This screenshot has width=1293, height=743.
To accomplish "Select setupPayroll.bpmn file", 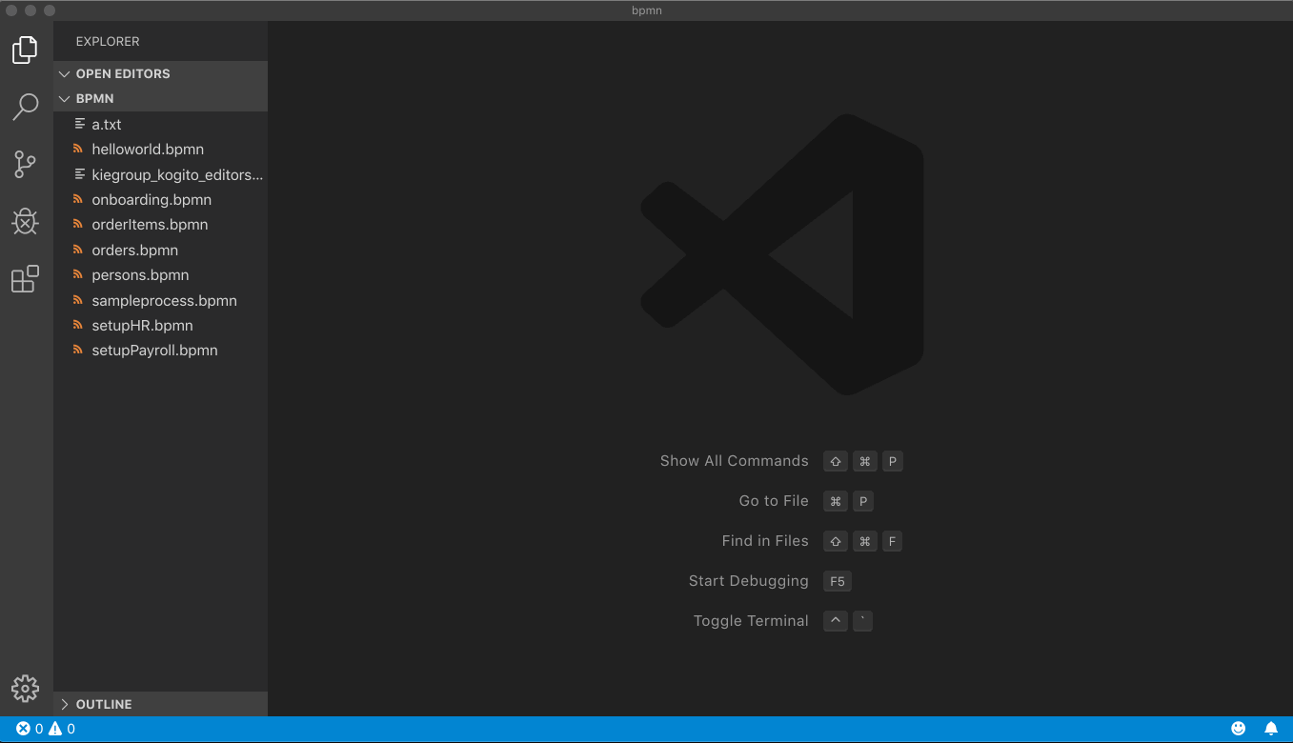I will pos(154,351).
